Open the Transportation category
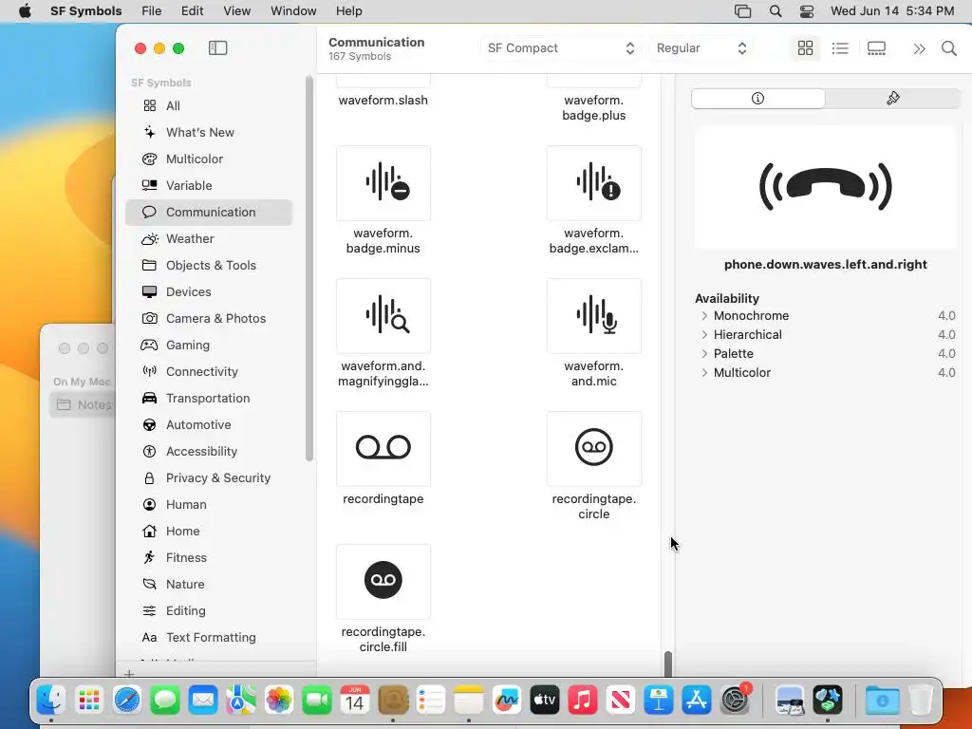Viewport: 972px width, 729px height. 209,398
